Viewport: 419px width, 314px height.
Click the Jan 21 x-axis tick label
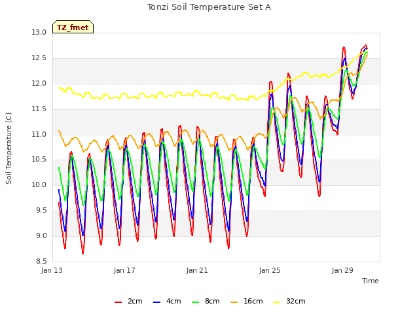click(197, 270)
